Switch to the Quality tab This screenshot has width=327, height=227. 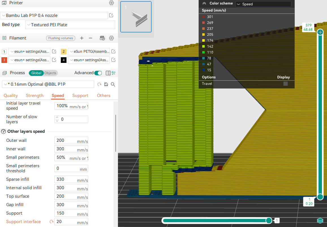pos(10,96)
